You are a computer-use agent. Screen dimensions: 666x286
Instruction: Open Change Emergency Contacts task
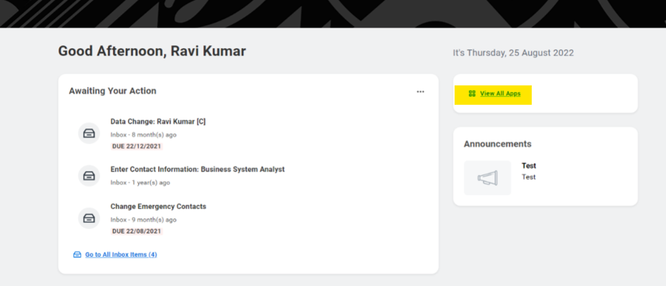tap(158, 206)
